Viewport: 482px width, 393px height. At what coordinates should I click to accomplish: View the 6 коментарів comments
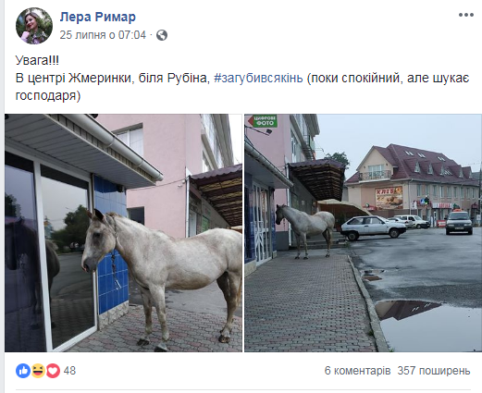357,371
